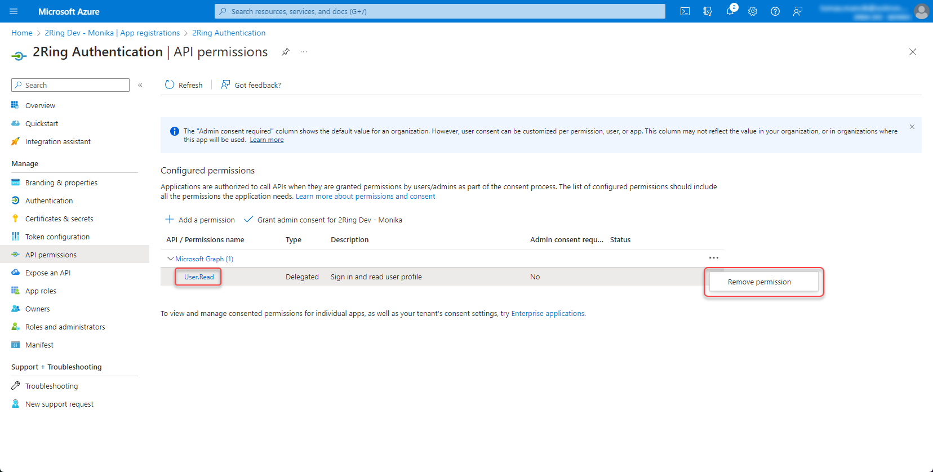The height and width of the screenshot is (472, 933).
Task: Open Certificates & secrets in the sidebar
Action: click(59, 219)
